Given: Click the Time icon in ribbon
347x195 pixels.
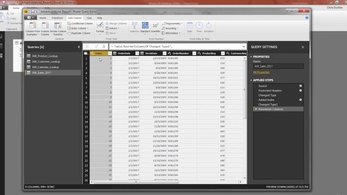Looking at the screenshot, I should click(199, 25).
